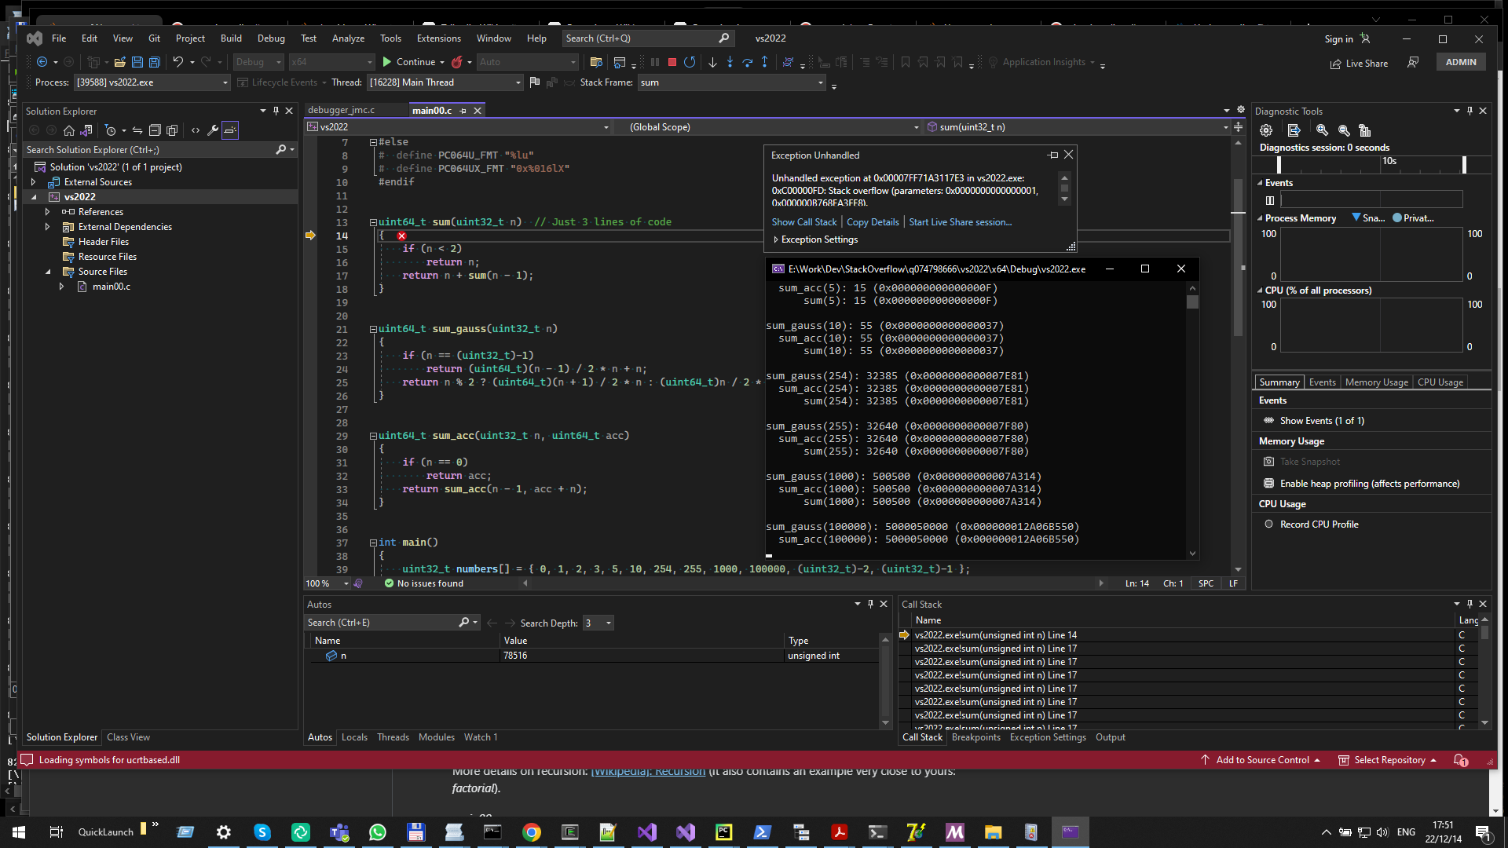Open the Thread dropdown

point(518,82)
